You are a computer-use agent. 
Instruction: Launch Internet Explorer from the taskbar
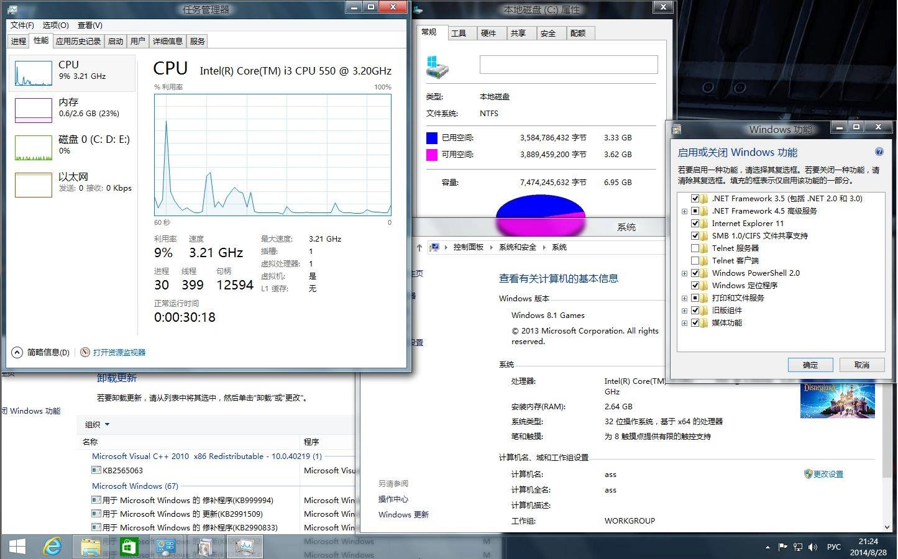(53, 547)
